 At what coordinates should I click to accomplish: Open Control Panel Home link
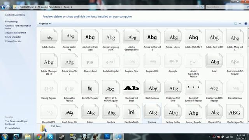pyautogui.click(x=15, y=15)
